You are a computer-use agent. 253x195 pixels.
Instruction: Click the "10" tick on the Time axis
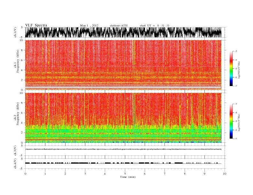(x=225, y=174)
